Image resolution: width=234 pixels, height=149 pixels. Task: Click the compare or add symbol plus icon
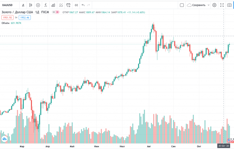point(38,5)
